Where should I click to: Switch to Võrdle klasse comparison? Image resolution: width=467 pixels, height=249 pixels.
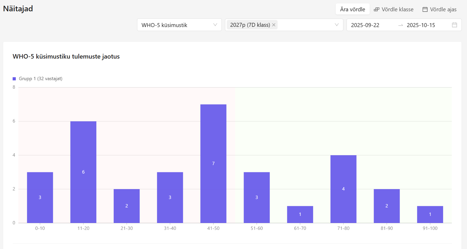click(397, 9)
